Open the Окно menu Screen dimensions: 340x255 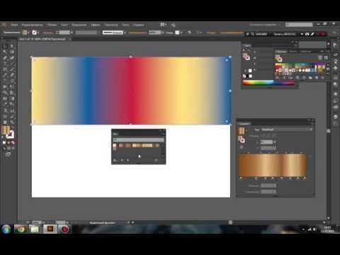pos(125,25)
